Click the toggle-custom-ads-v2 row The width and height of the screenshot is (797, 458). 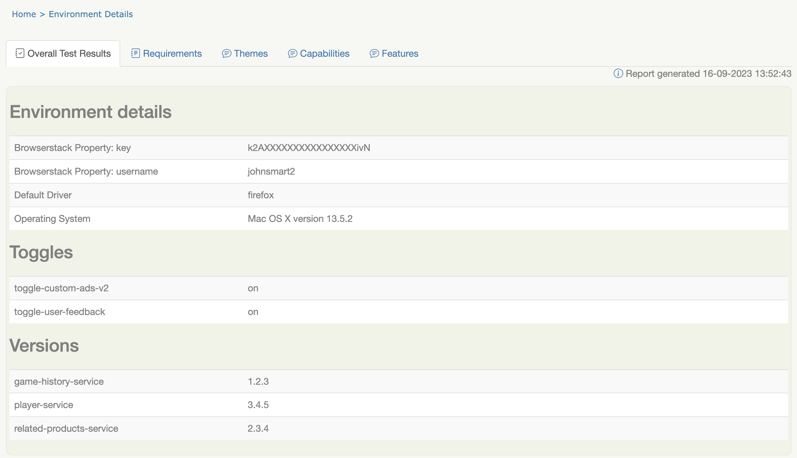click(61, 288)
